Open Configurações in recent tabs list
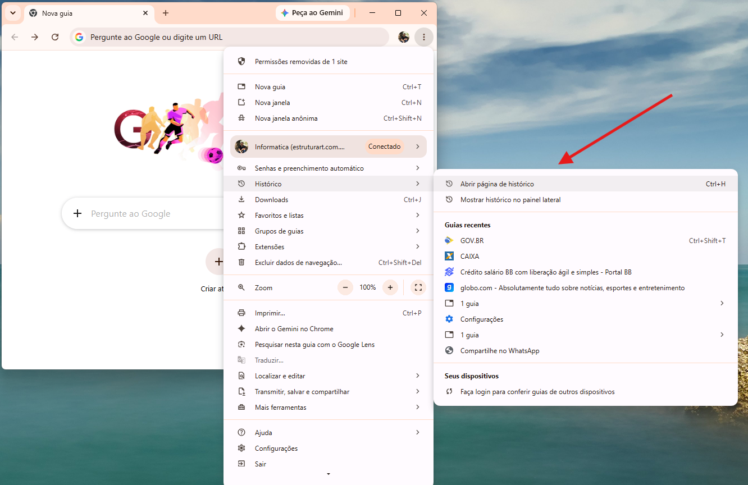This screenshot has width=748, height=485. tap(586, 319)
